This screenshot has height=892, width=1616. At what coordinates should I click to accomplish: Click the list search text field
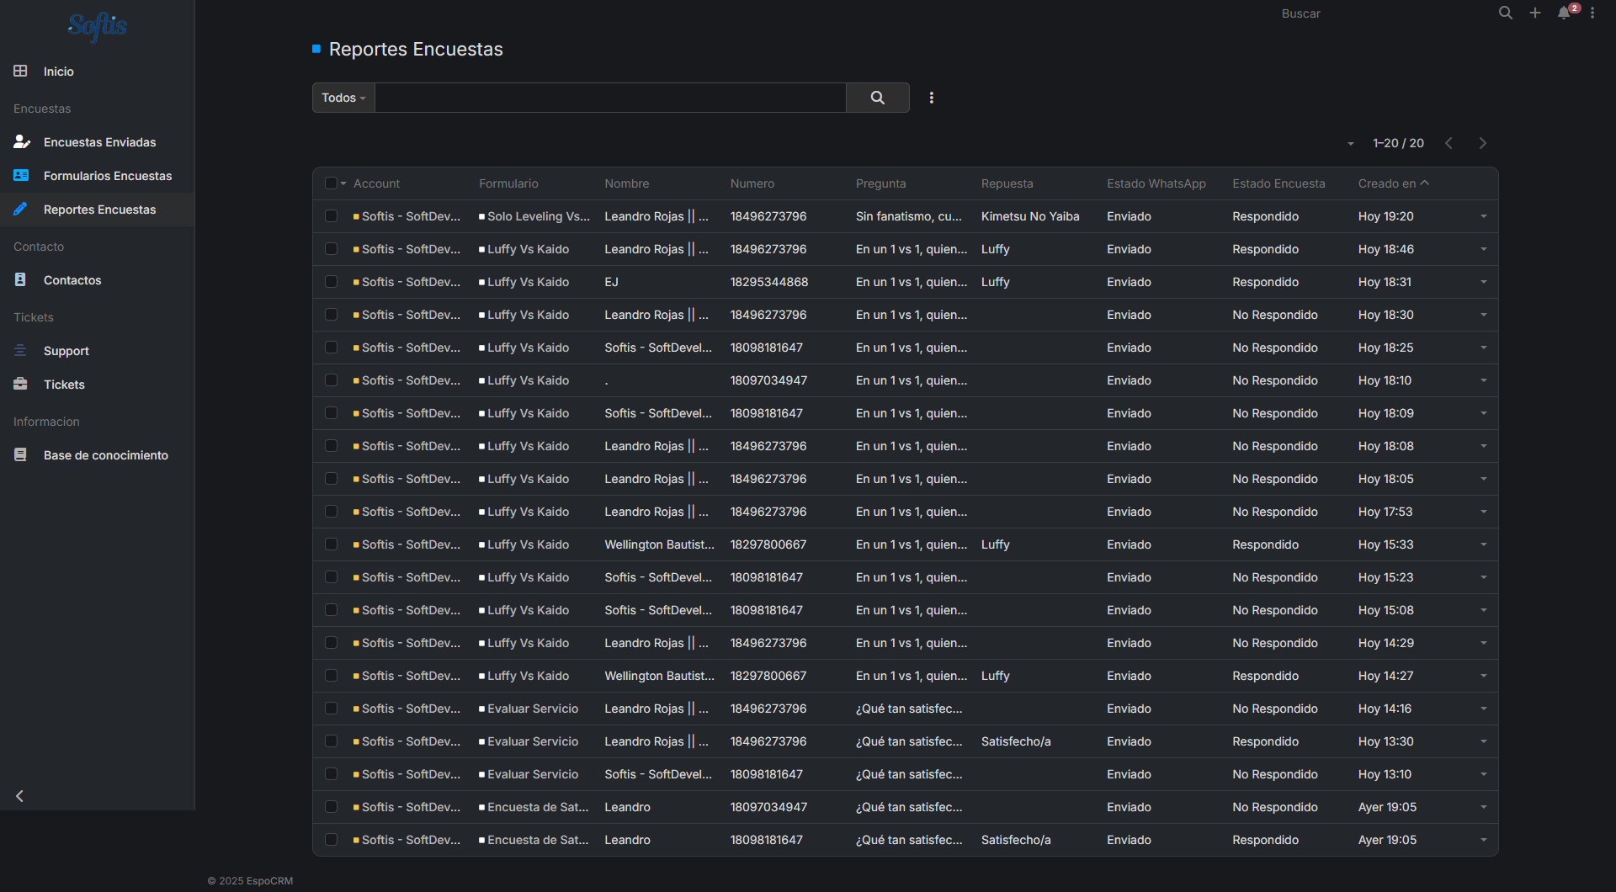pyautogui.click(x=610, y=98)
